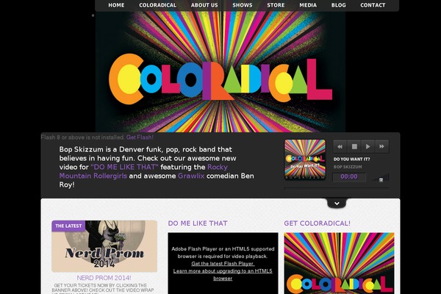441x294 pixels.
Task: Open the Grawlix link
Action: (x=191, y=176)
